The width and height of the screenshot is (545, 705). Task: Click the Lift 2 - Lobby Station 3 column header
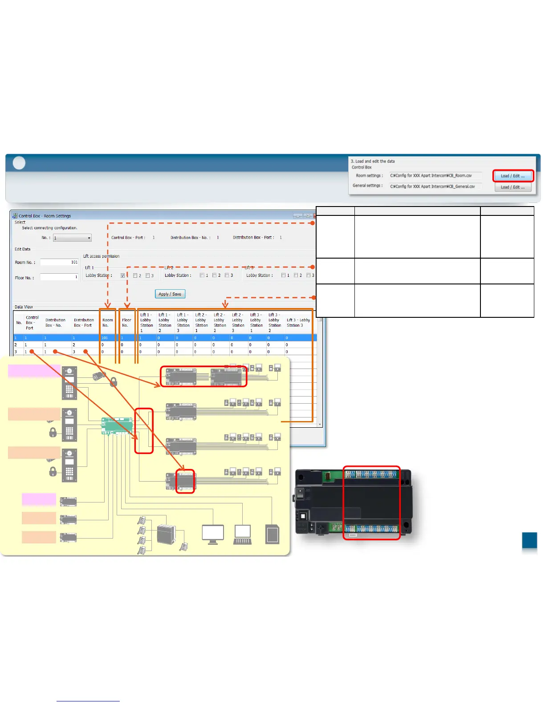(238, 323)
